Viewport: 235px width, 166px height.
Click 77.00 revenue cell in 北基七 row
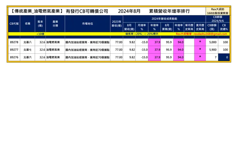[117, 50]
